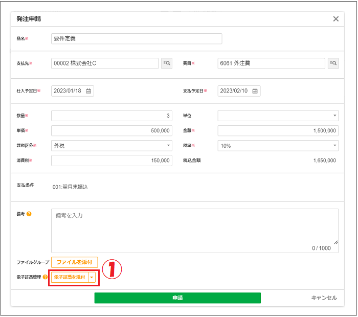Open the 課税区分 dropdown showing 外税

click(x=111, y=146)
